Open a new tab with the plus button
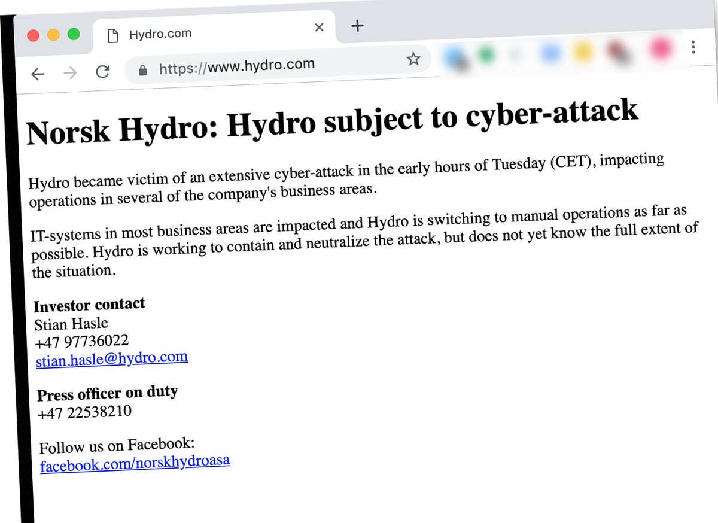Viewport: 718px width, 523px height. (357, 26)
